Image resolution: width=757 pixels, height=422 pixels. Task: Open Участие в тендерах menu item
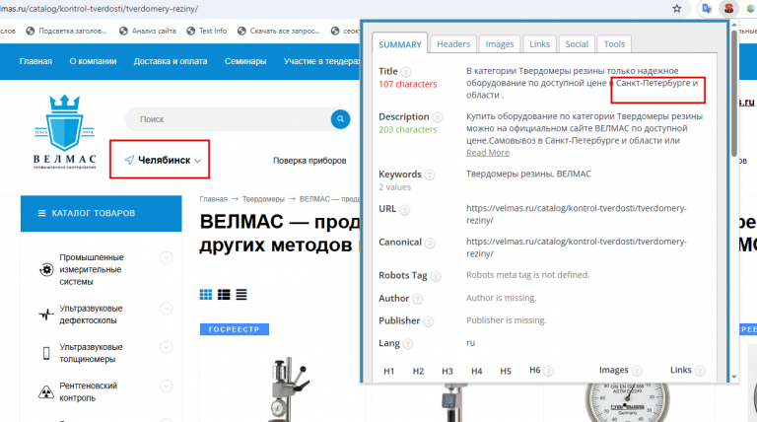tap(321, 61)
